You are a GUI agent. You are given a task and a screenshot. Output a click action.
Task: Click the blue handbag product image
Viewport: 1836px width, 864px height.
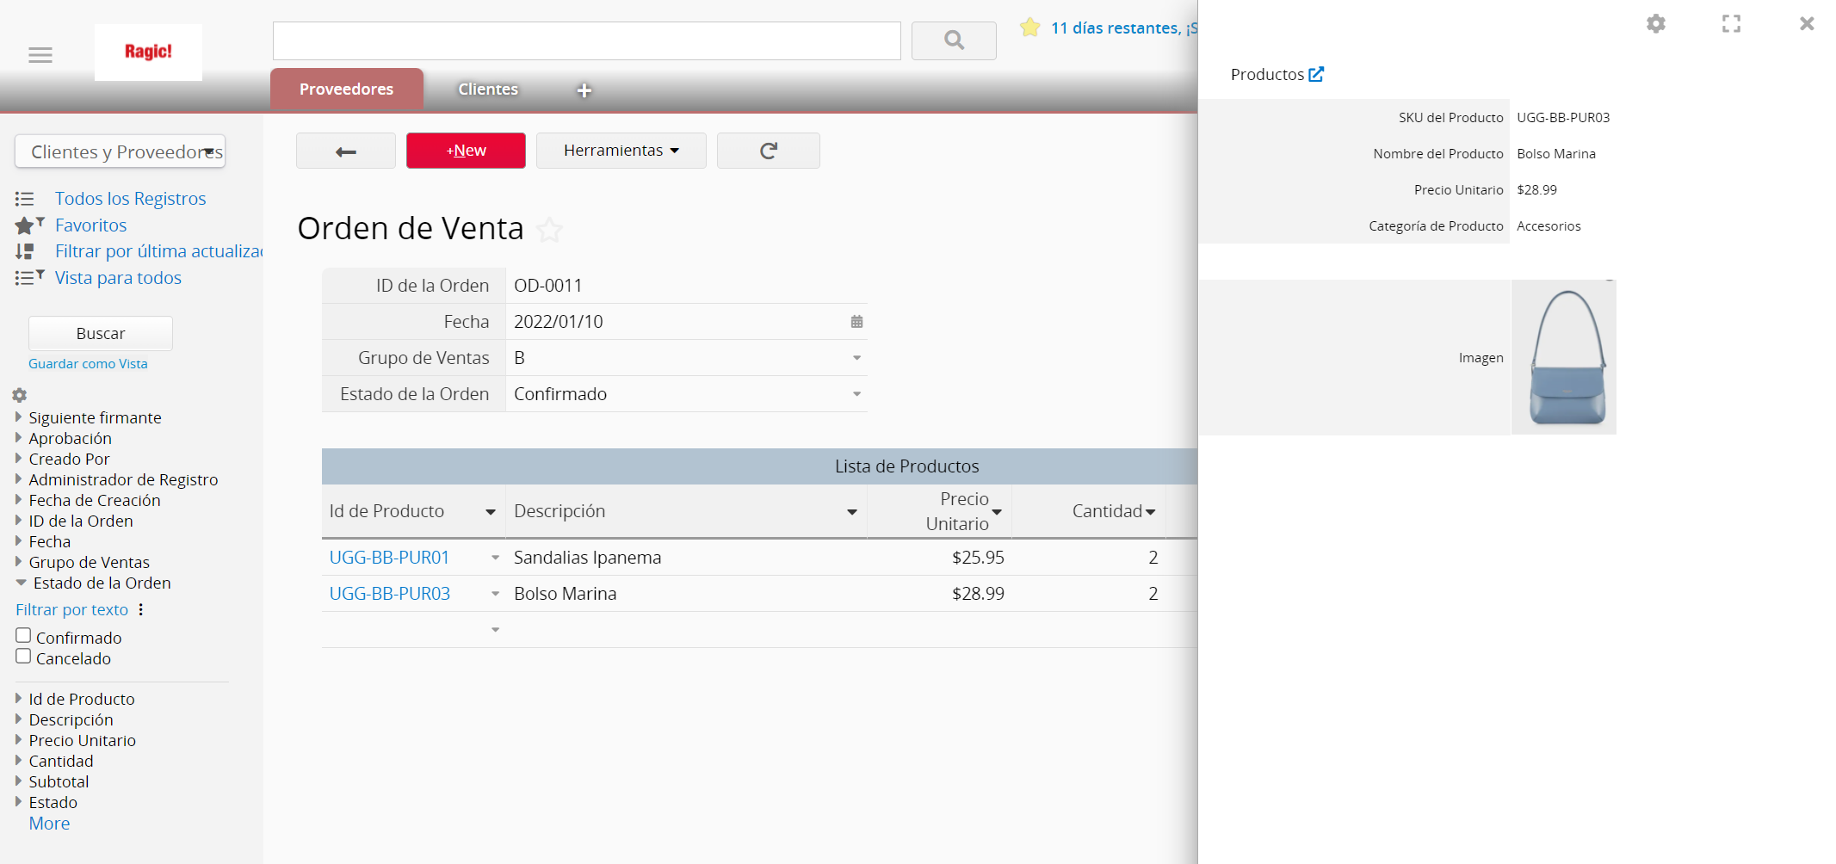(1564, 357)
